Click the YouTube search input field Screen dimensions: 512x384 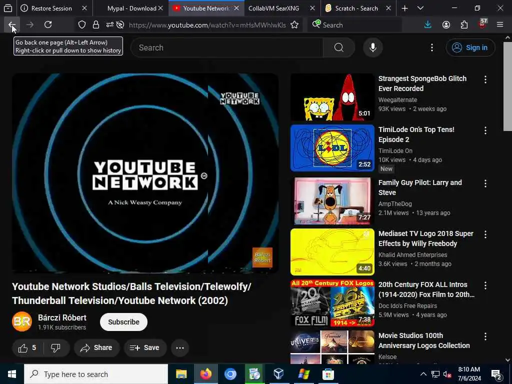[x=227, y=47]
